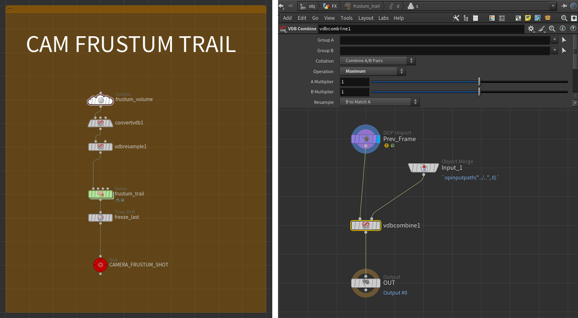
Task: Click the 's' path segment
Action: coord(414,6)
